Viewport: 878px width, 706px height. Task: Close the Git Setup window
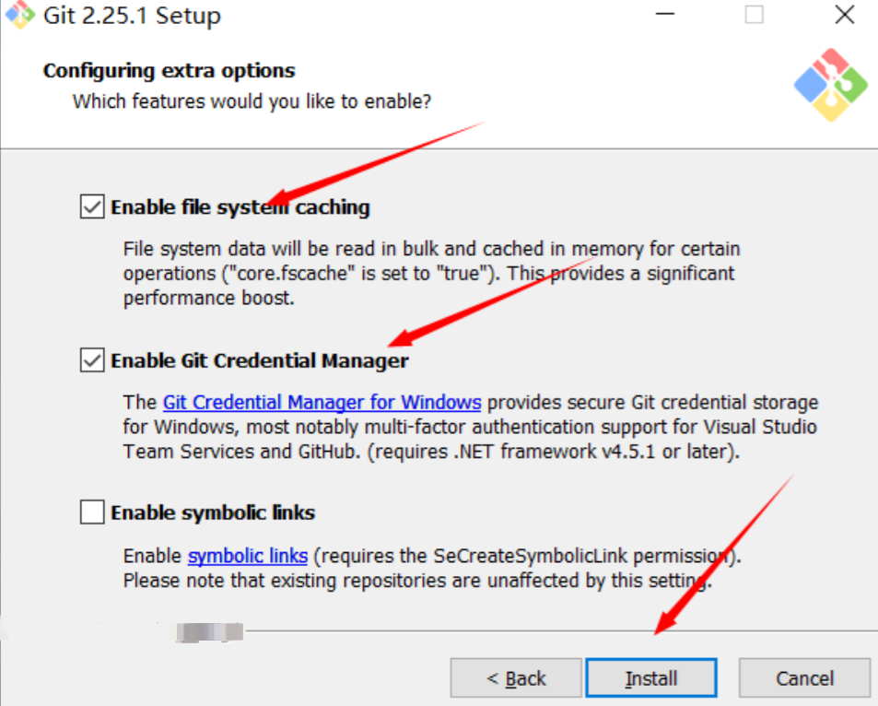tap(844, 15)
